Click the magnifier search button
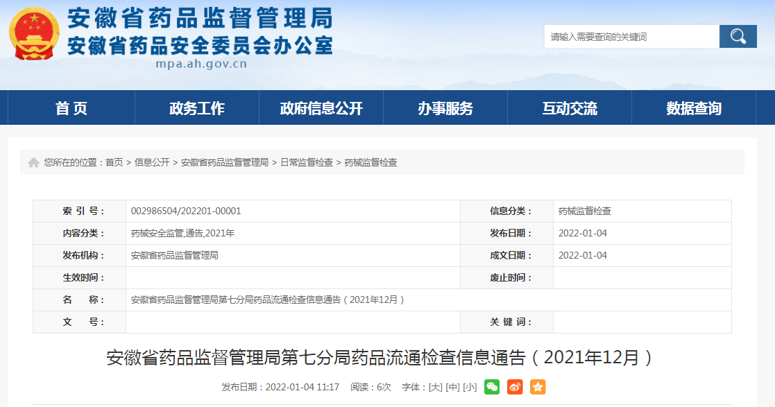Viewport: 775px width, 407px height. [738, 37]
